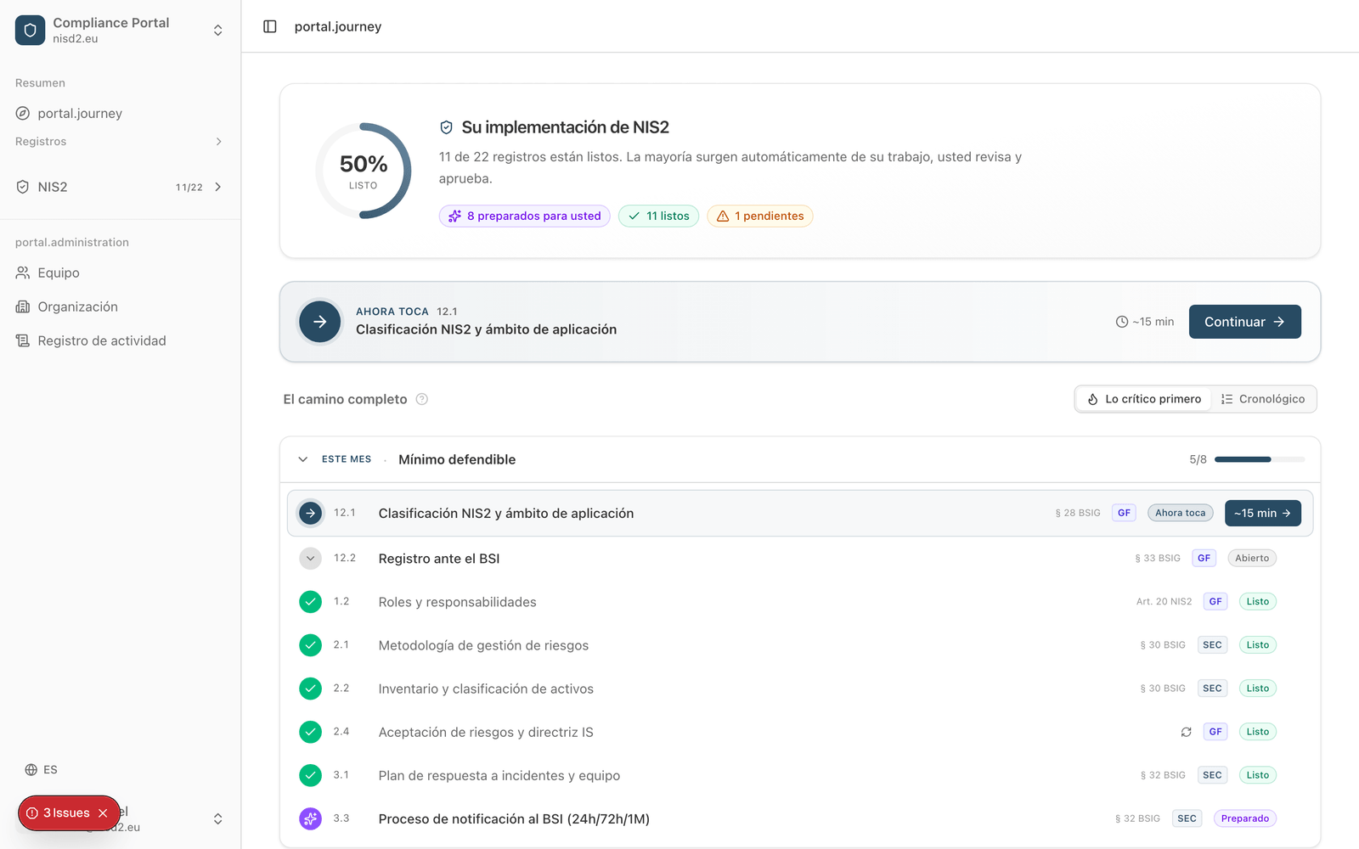Click the arrow icon on row 12.1
Image resolution: width=1359 pixels, height=849 pixels.
pos(311,513)
